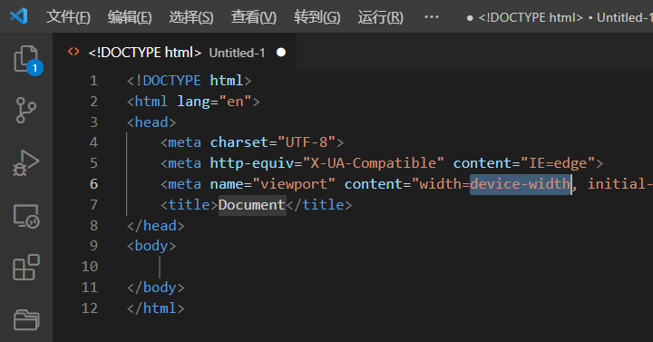This screenshot has width=653, height=342.
Task: Click the Document text inside title tag
Action: 252,205
